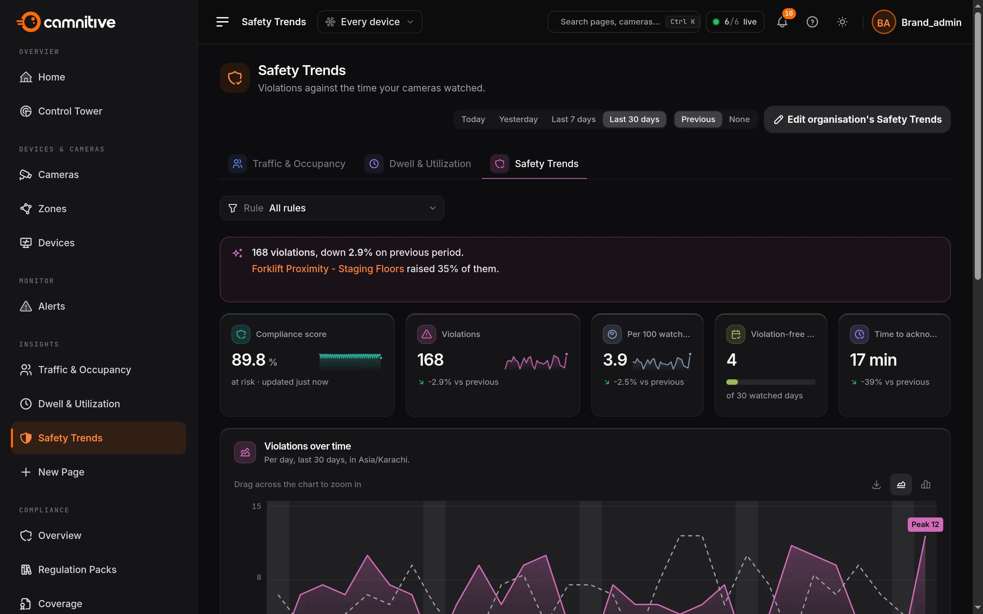Open Cameras in the sidebar
The width and height of the screenshot is (983, 614).
coord(98,175)
